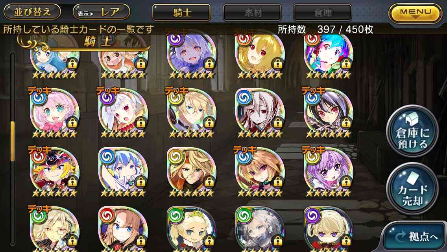The width and height of the screenshot is (447, 252).
Task: Select the crowned blonde knight card
Action: (191, 230)
